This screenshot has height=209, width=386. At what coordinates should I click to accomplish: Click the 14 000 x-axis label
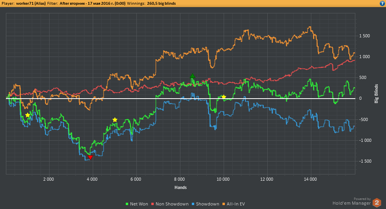point(310,179)
